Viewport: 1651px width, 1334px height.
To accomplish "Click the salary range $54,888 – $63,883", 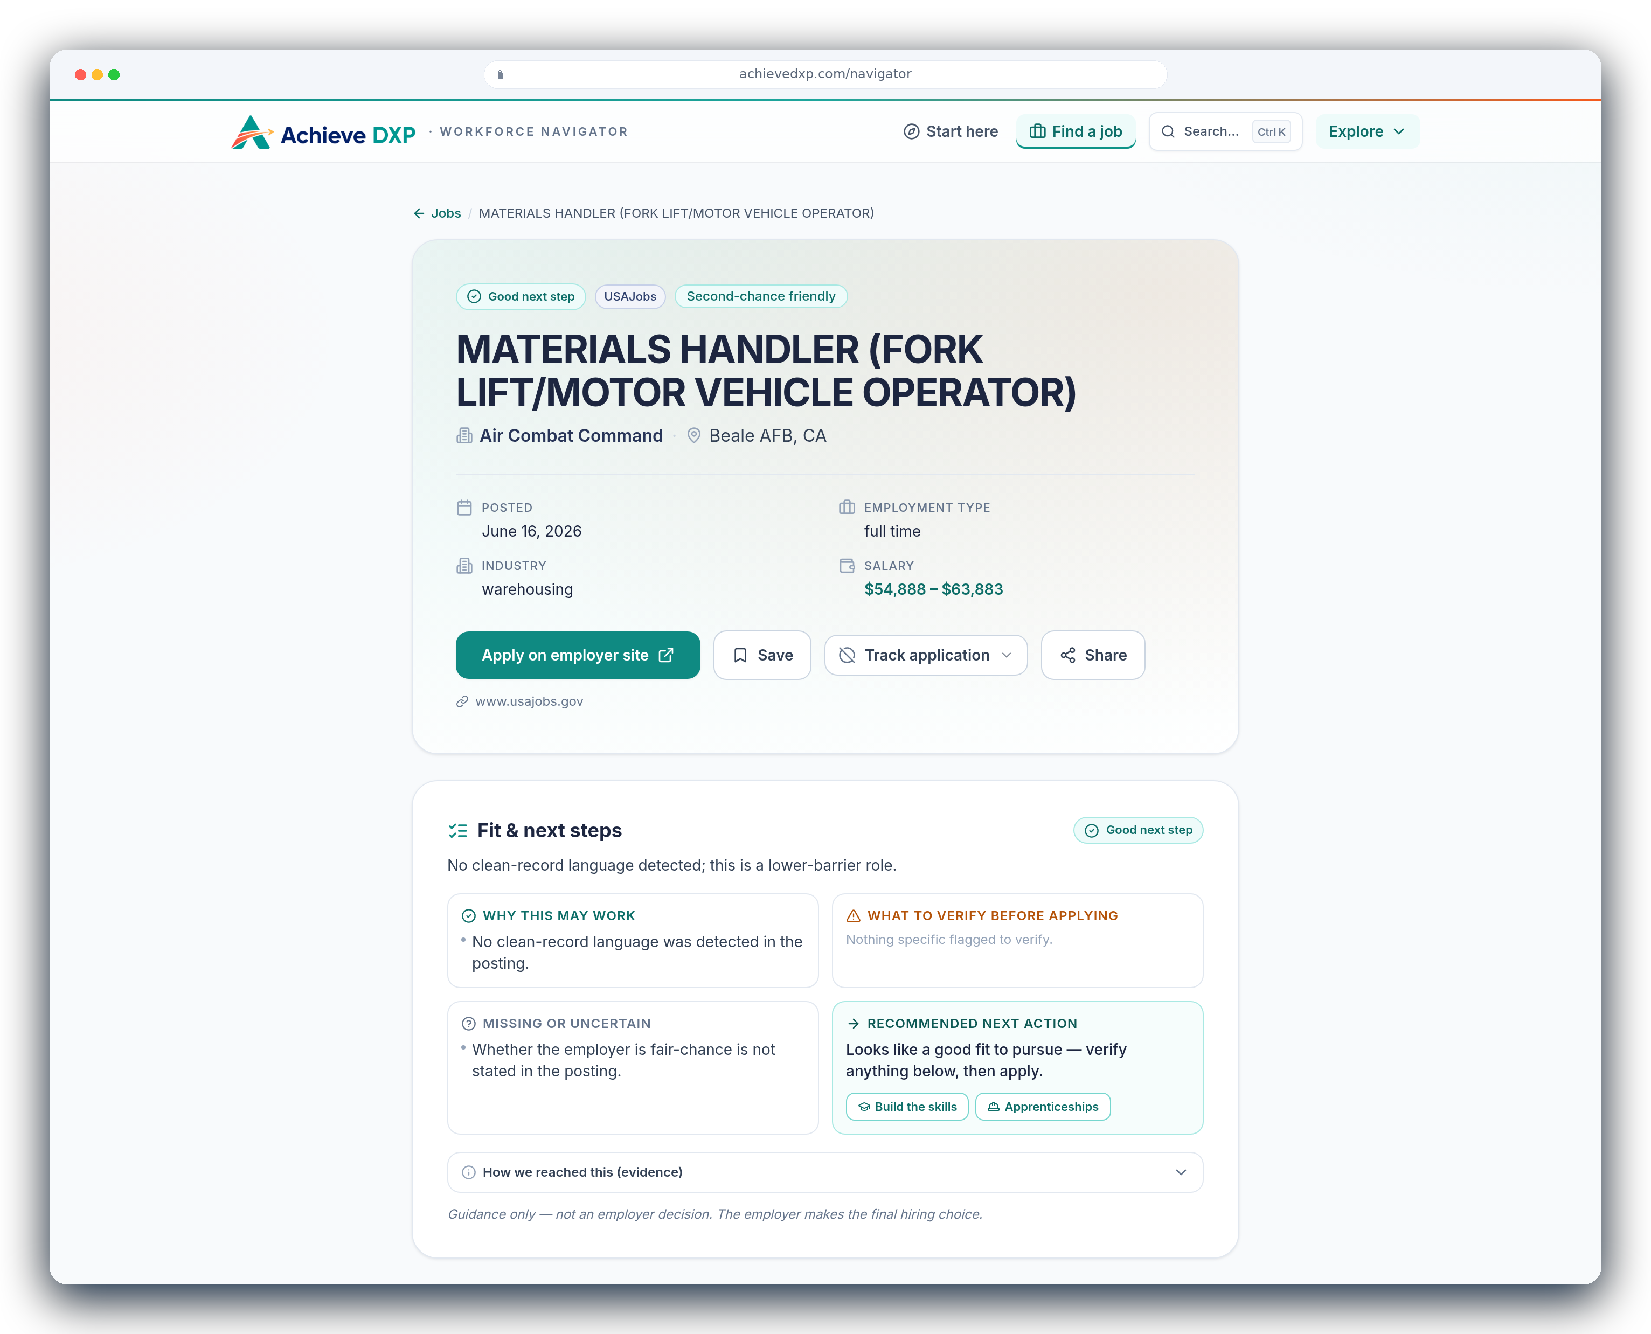I will (x=933, y=589).
